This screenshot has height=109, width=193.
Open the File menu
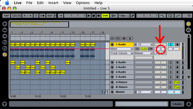[29, 3]
